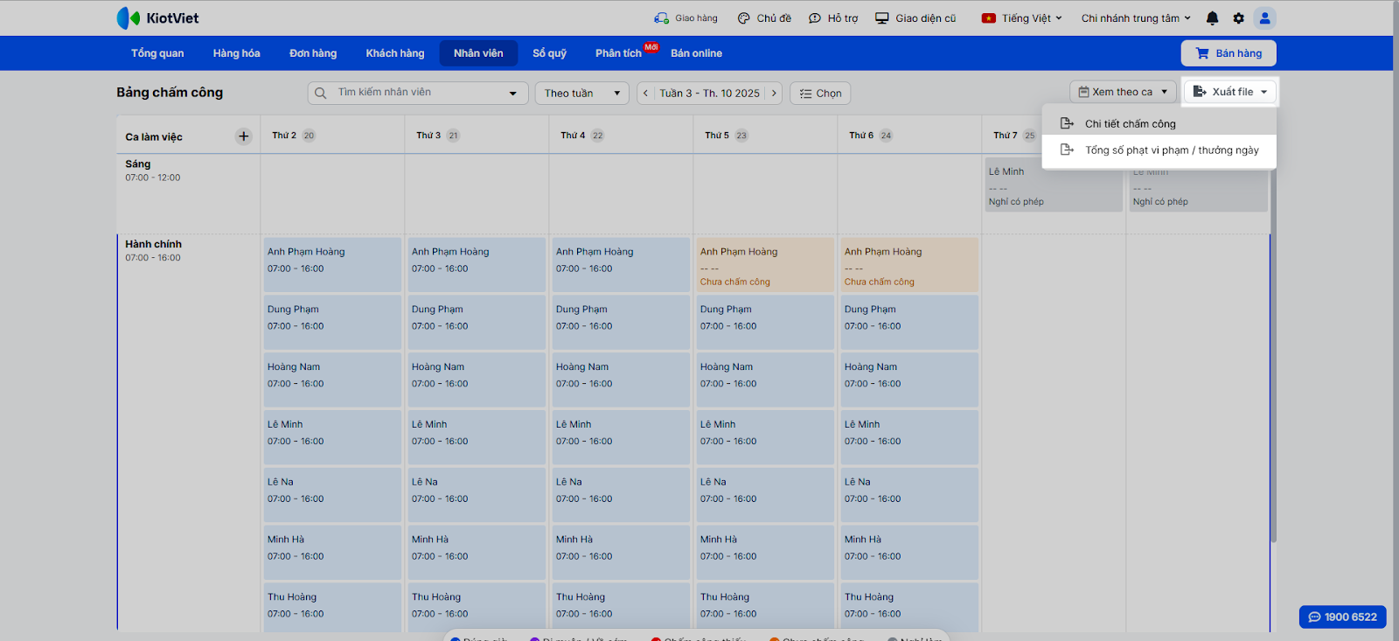Open the settings gear icon
This screenshot has width=1399, height=641.
(1238, 18)
